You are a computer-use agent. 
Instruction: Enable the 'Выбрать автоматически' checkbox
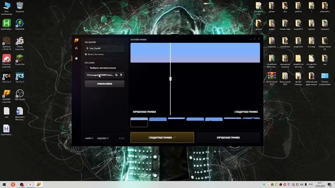click(x=87, y=68)
